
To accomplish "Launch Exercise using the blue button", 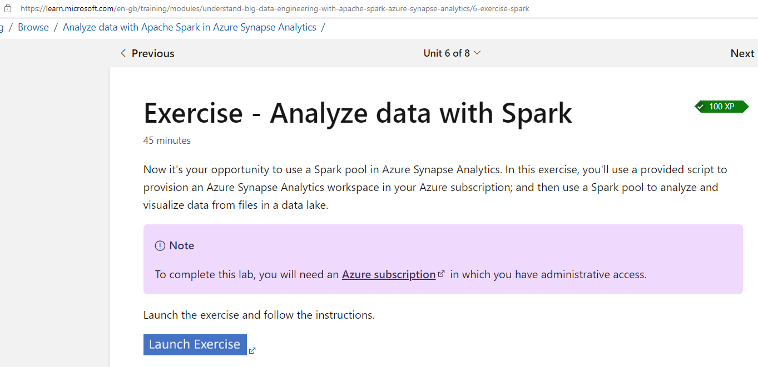I will (195, 344).
